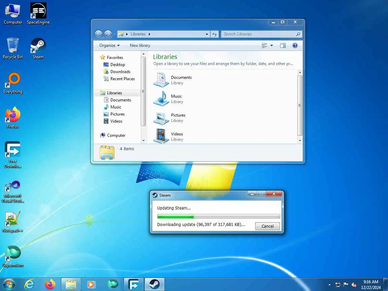This screenshot has width=388, height=291.
Task: Click the Libraries folder icon in the address bar
Action: pyautogui.click(x=121, y=34)
